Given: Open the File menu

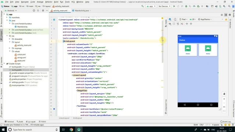Looking at the screenshot, I should coord(7,2).
